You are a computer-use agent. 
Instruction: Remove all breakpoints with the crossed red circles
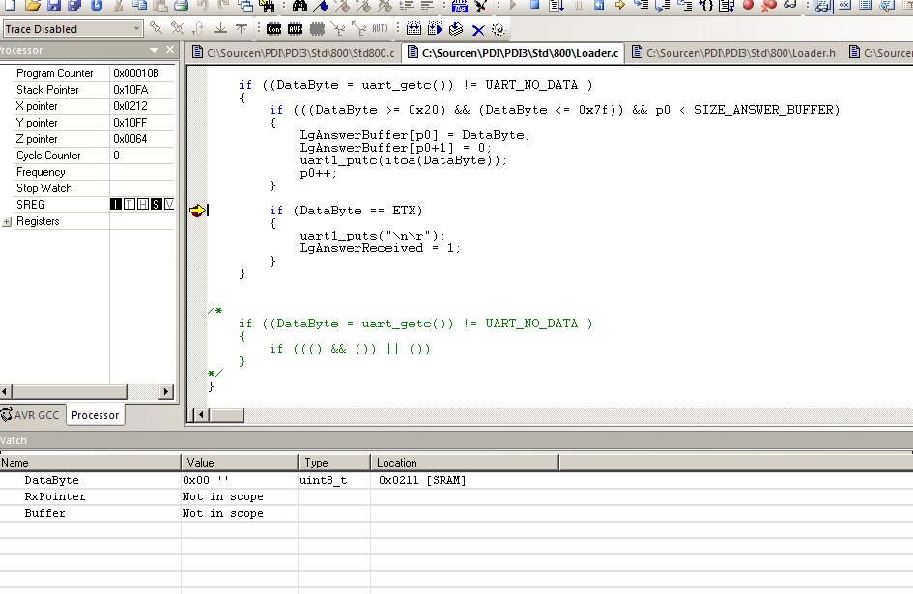click(769, 5)
